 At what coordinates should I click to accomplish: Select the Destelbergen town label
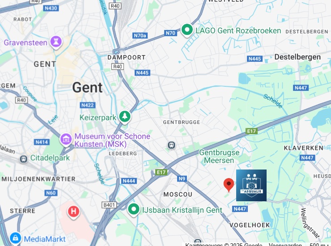point(297,57)
